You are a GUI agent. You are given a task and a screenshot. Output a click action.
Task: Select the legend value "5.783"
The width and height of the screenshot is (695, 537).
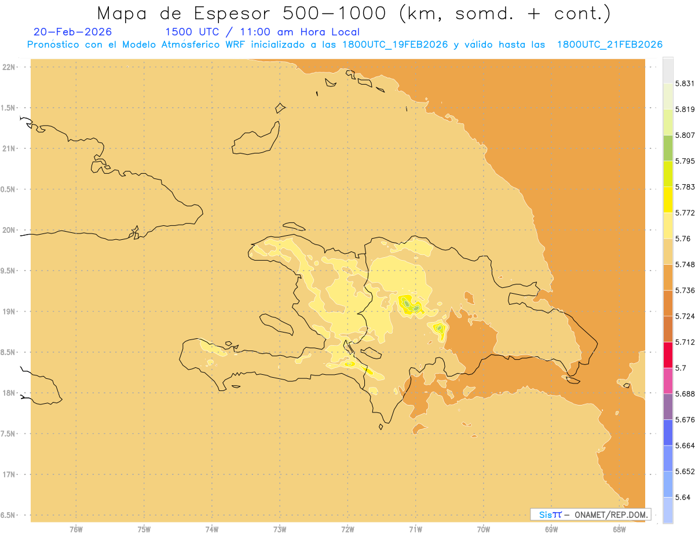click(x=685, y=187)
